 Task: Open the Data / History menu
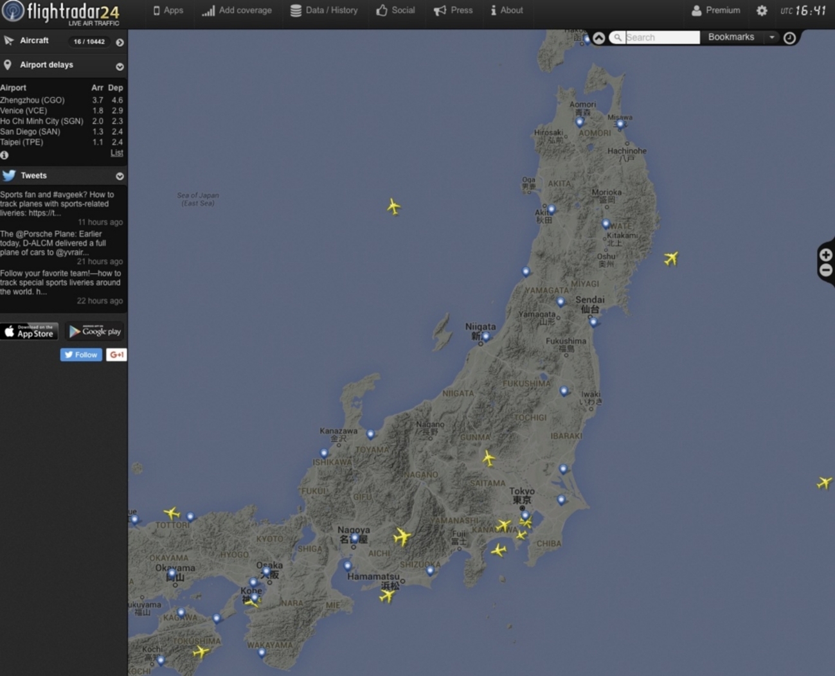(323, 10)
